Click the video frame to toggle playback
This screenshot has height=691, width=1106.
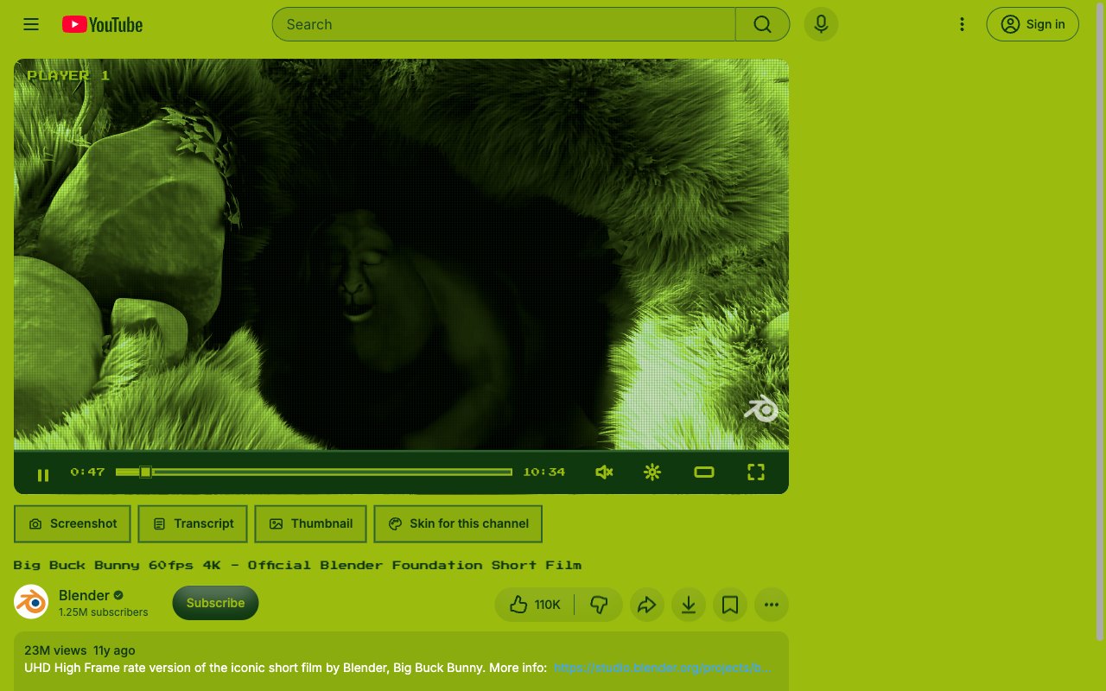[401, 254]
